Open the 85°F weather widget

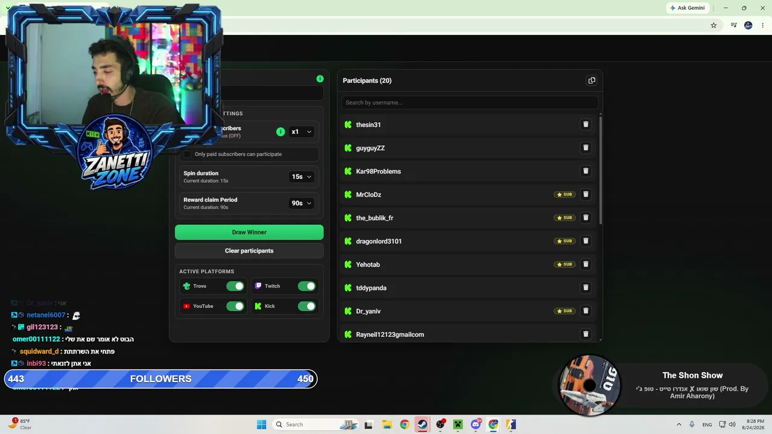[19, 424]
